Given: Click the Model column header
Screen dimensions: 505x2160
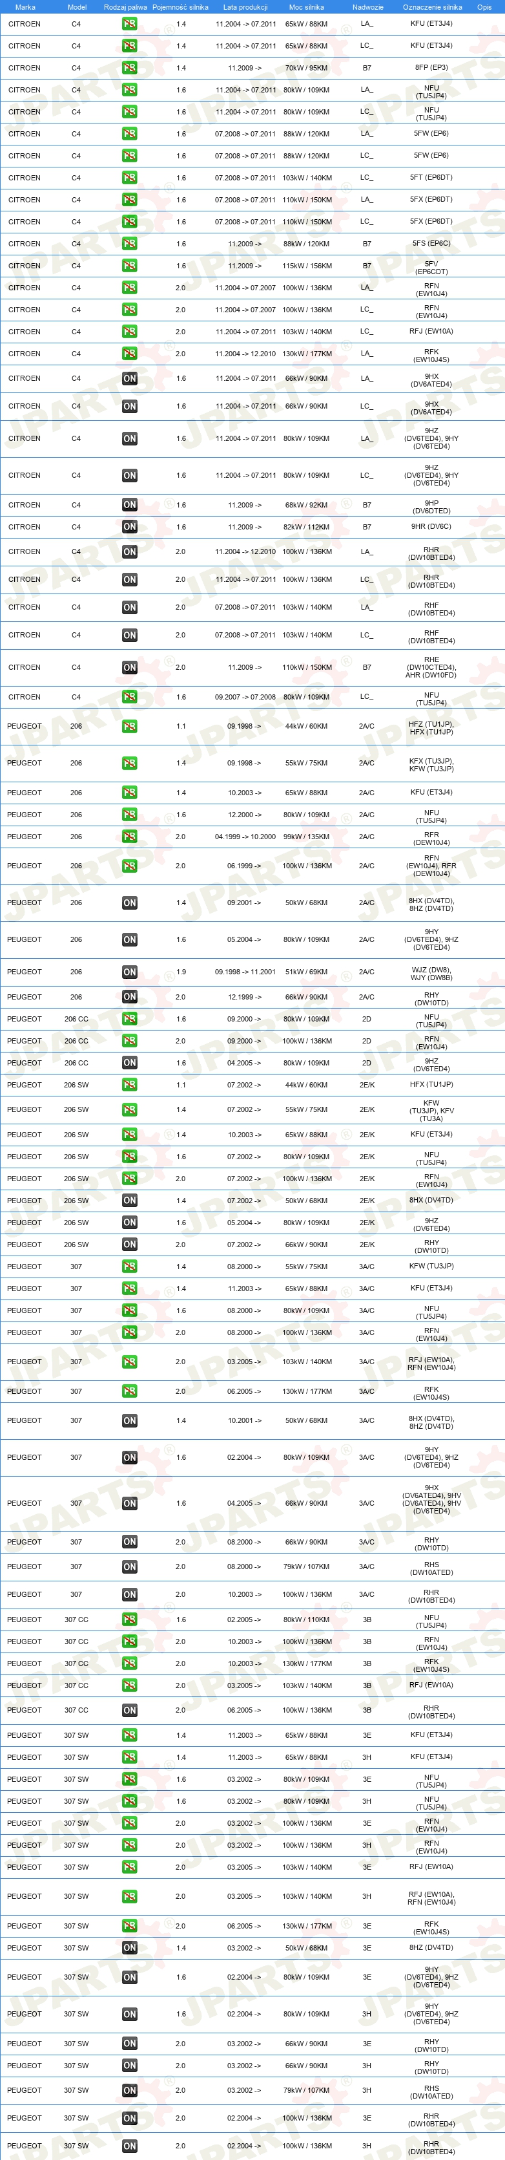Looking at the screenshot, I should 76,6.
